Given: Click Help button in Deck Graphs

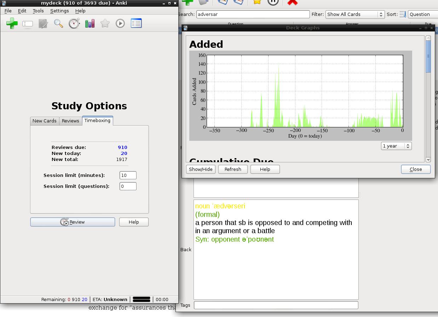Looking at the screenshot, I should [265, 169].
